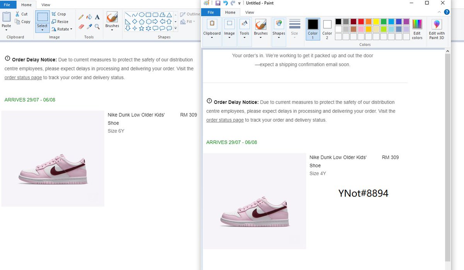
Task: Click Save icon in Untitled - Paint title bar
Action: click(218, 3)
